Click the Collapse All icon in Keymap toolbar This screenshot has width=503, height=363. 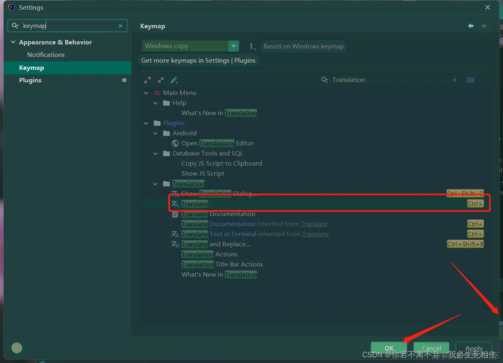click(x=161, y=80)
